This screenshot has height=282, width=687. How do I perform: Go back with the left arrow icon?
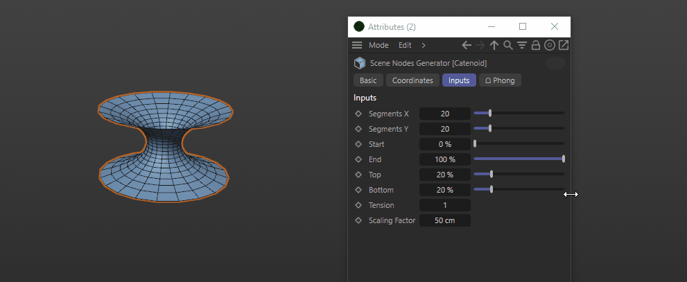point(467,45)
